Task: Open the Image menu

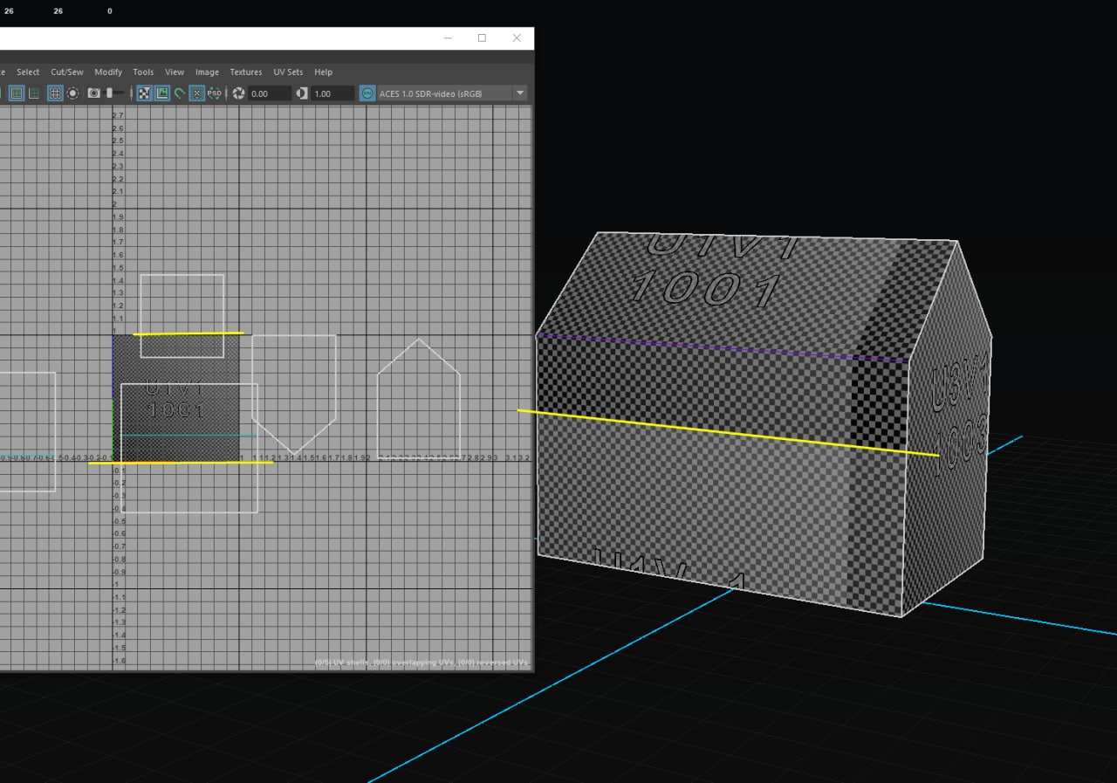Action: tap(207, 72)
